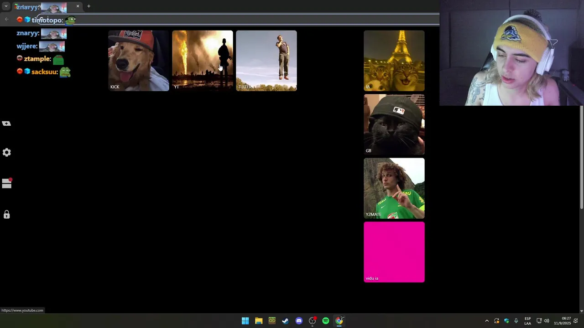Click the sidebar icon with red notification dot
The width and height of the screenshot is (584, 328).
click(x=6, y=183)
